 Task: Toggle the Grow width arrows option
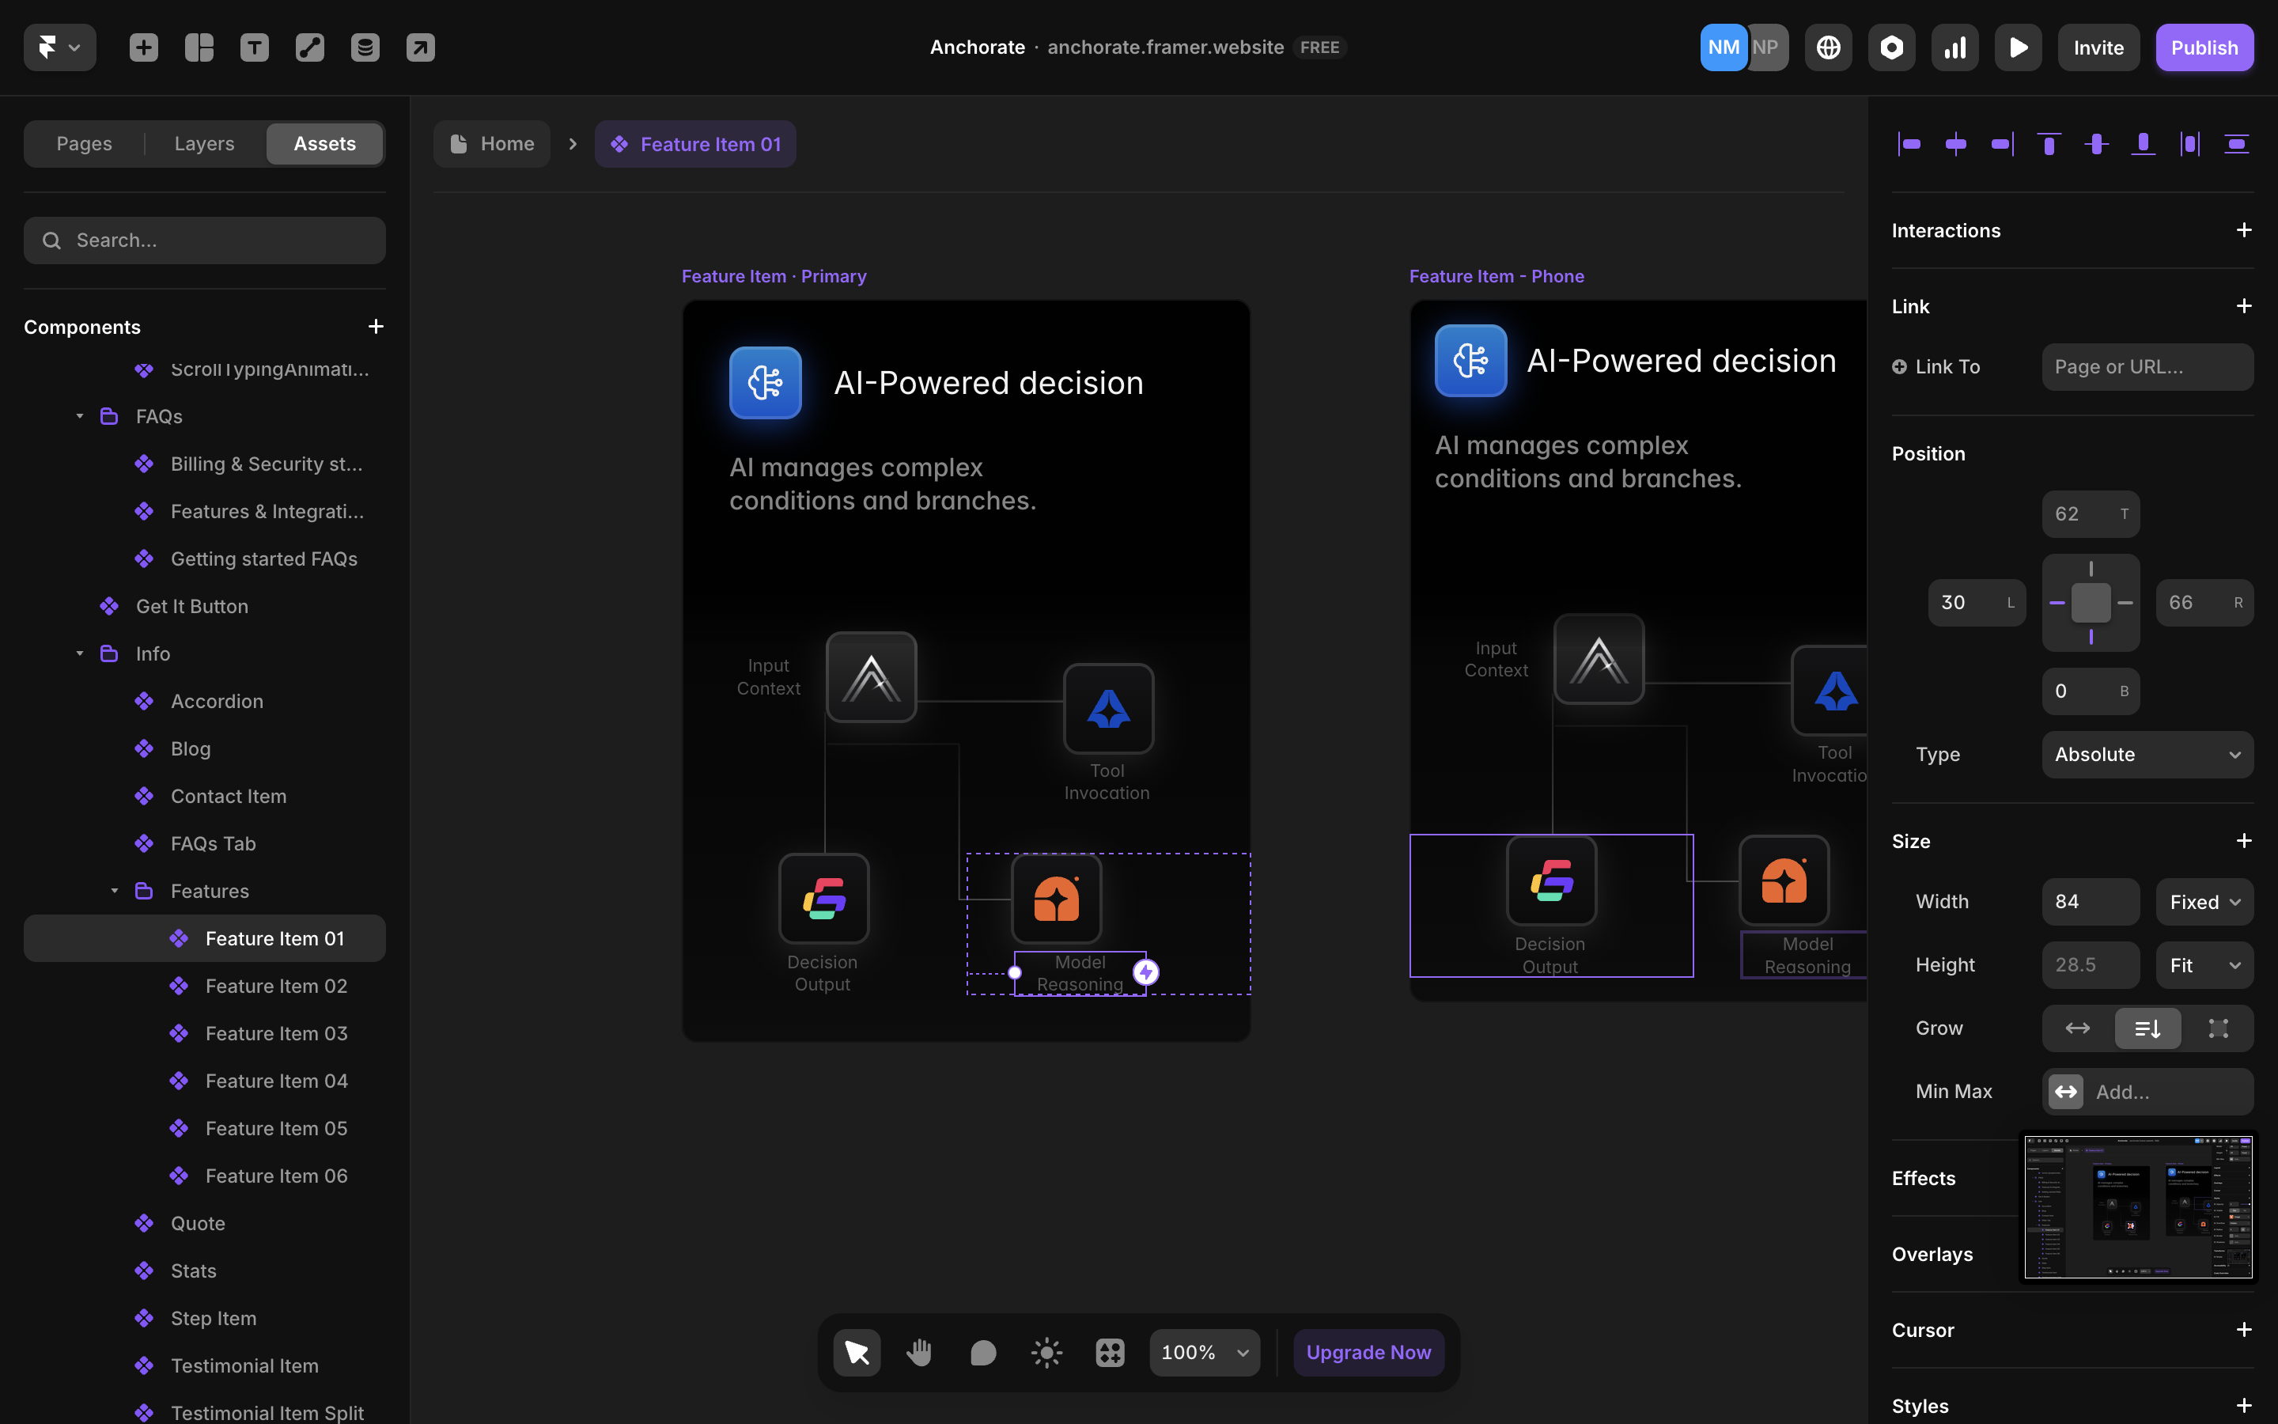pyautogui.click(x=2078, y=1028)
